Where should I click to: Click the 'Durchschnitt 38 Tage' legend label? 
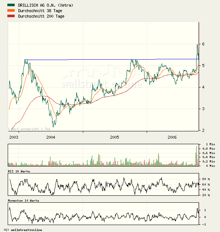tap(40, 11)
